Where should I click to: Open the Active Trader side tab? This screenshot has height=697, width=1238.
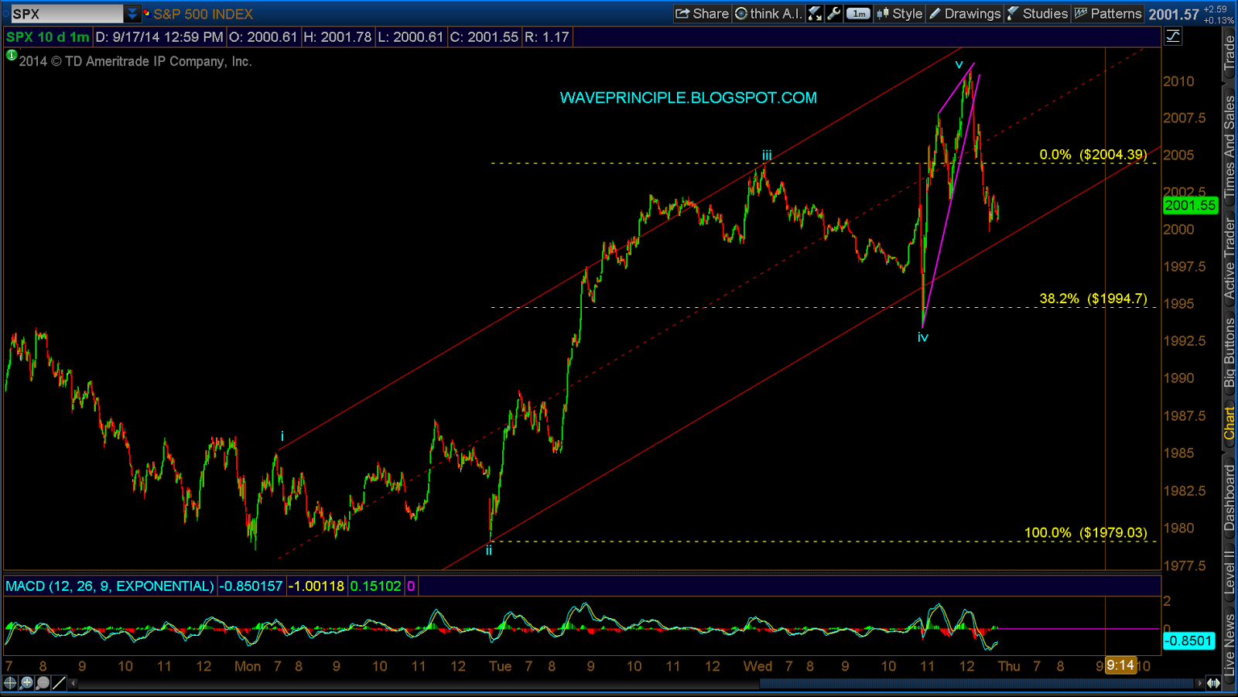coord(1229,258)
